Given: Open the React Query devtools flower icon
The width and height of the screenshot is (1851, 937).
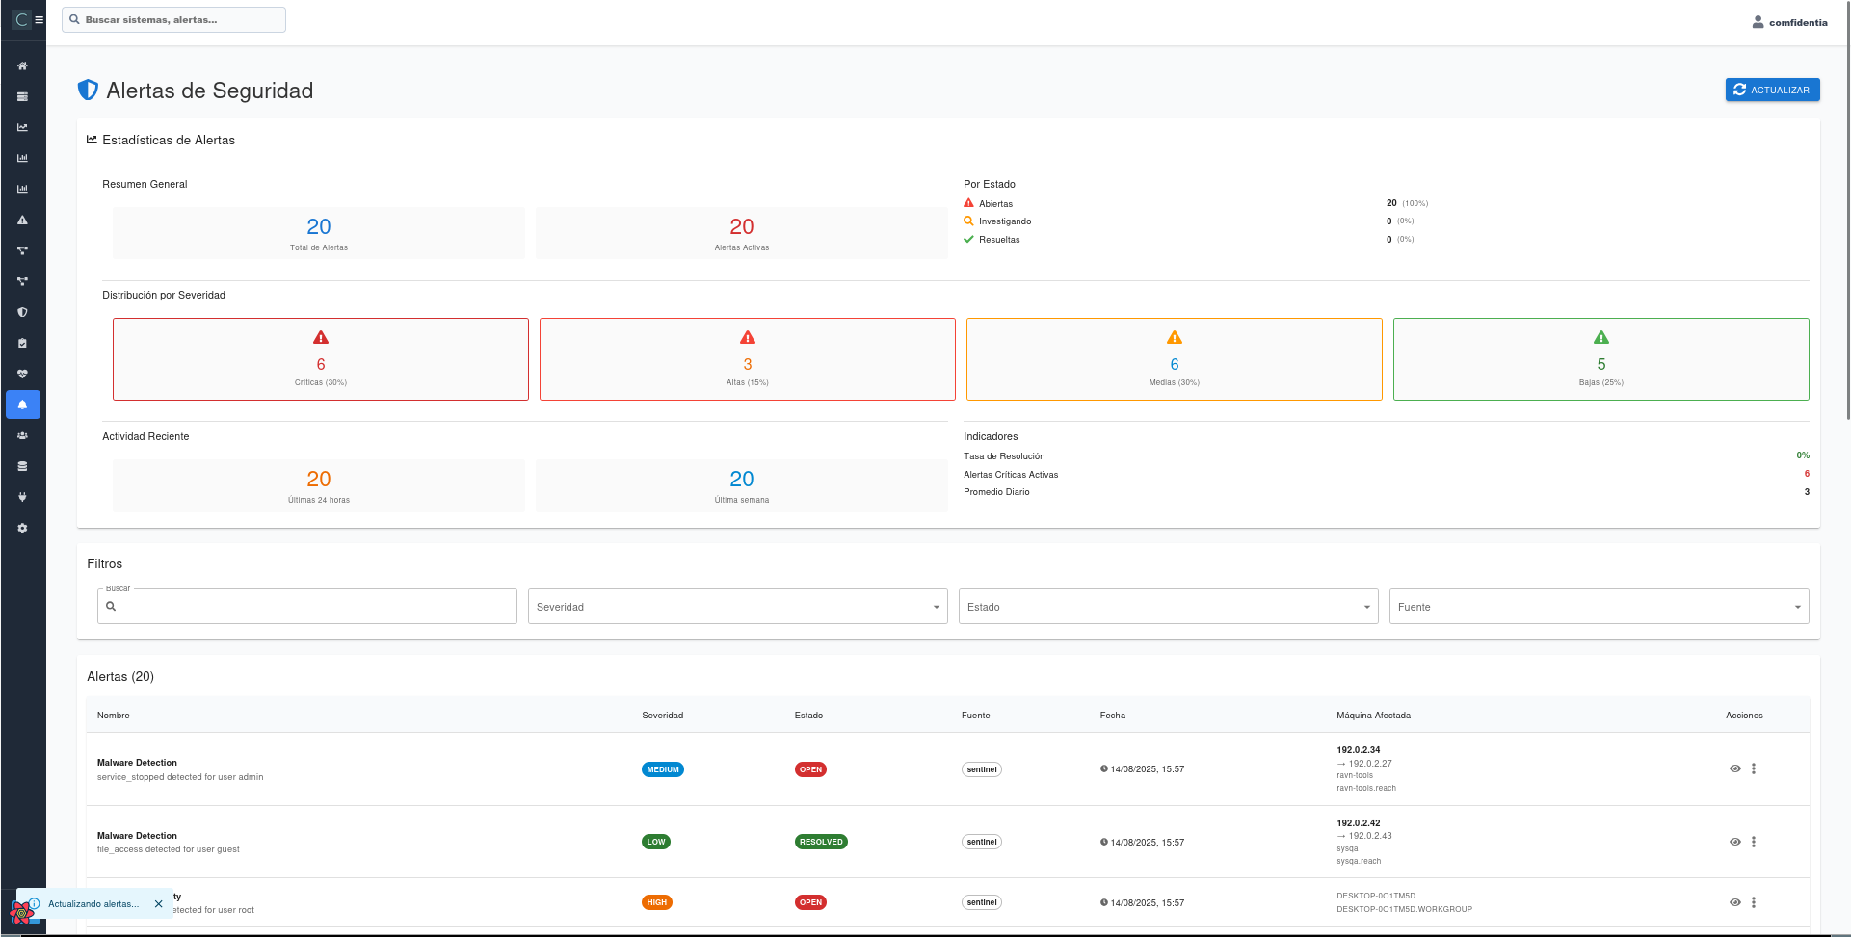Looking at the screenshot, I should 20,912.
